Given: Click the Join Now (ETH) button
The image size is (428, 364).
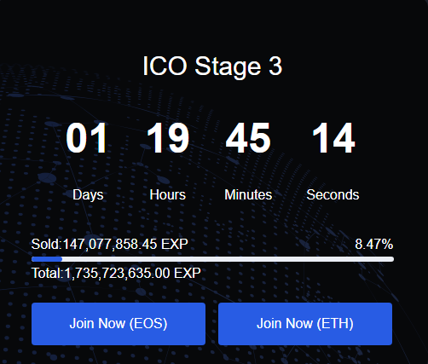Looking at the screenshot, I should 305,324.
